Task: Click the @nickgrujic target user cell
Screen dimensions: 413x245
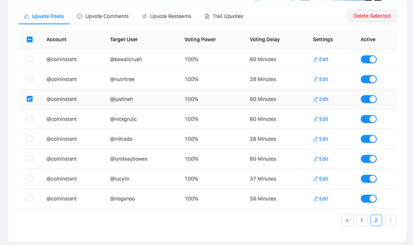Action: 123,119
